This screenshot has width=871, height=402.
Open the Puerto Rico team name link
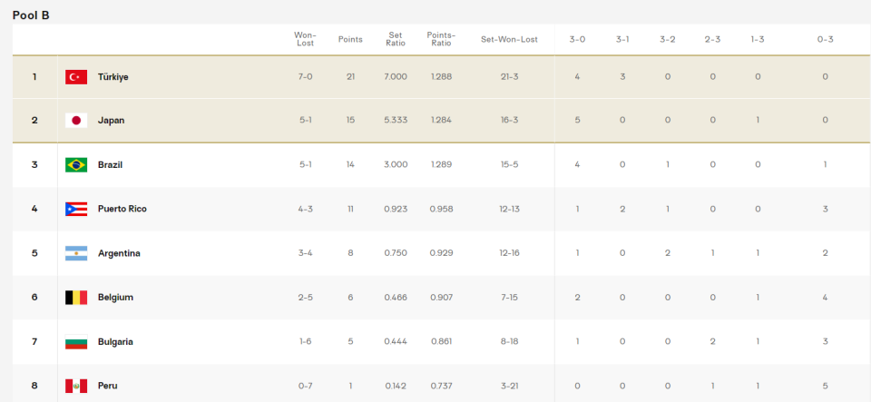point(122,209)
